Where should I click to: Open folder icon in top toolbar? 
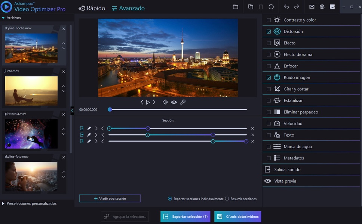coord(235,7)
